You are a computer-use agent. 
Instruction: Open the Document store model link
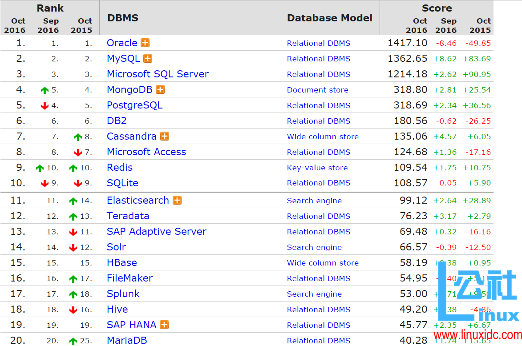tap(317, 90)
